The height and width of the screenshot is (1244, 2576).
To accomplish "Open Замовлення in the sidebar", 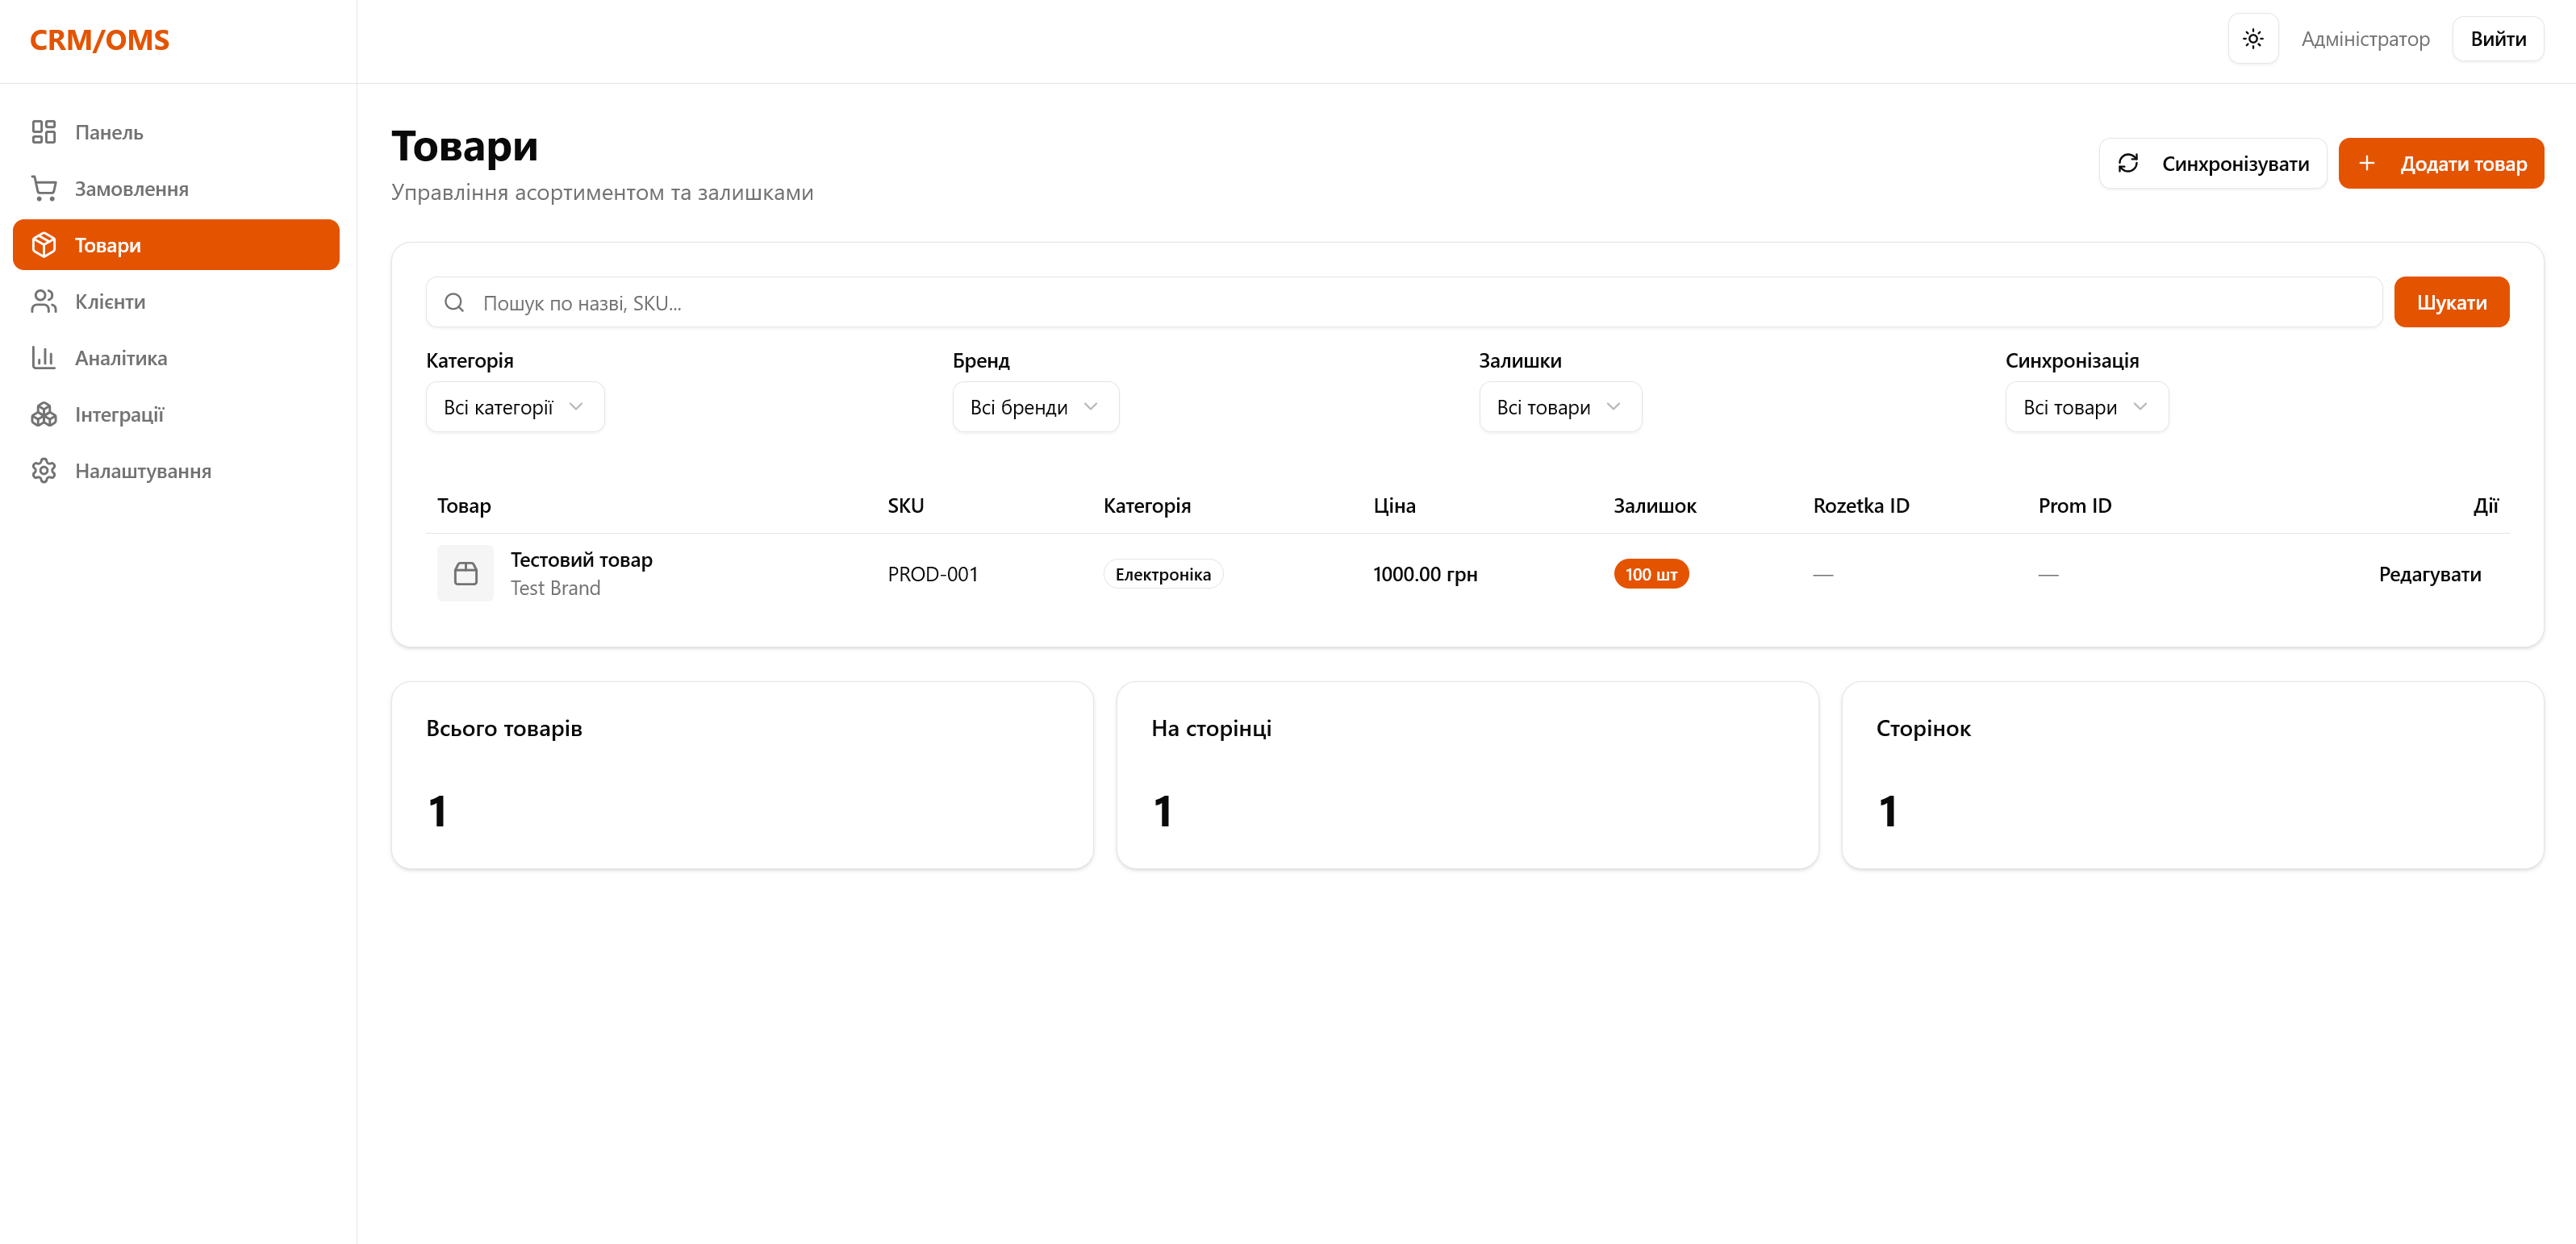I will (176, 188).
